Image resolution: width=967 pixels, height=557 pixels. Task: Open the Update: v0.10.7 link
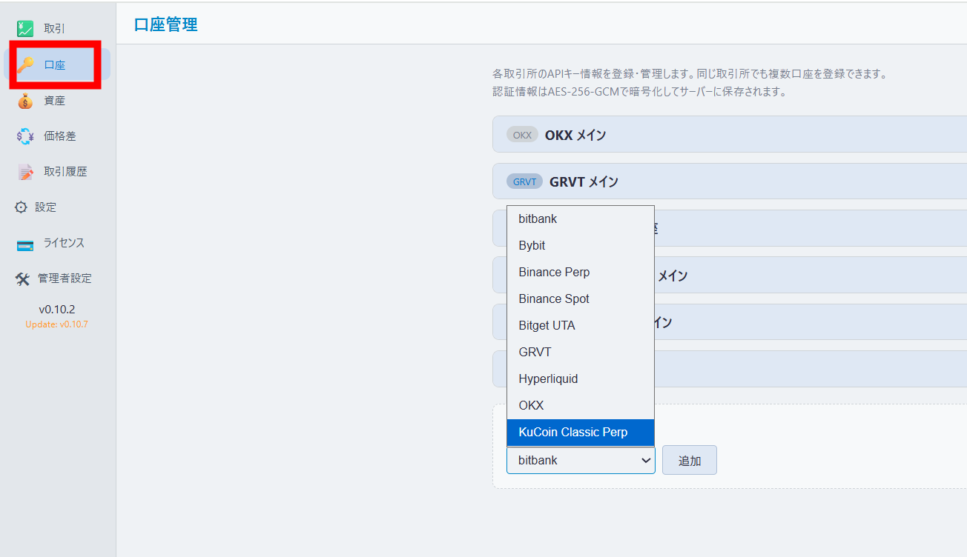56,324
